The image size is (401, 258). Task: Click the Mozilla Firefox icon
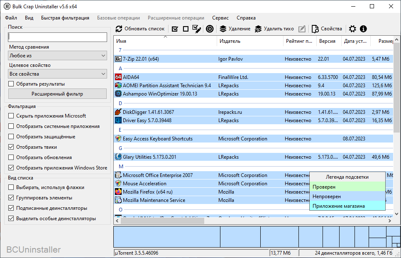point(118,192)
